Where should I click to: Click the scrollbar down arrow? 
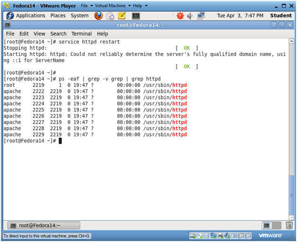[291, 217]
